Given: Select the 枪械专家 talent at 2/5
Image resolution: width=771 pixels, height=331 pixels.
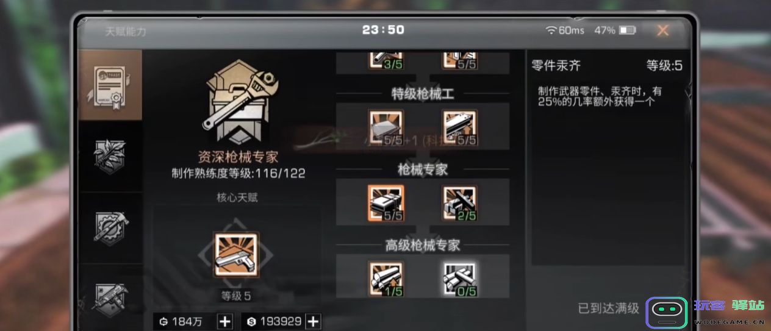Looking at the screenshot, I should click(459, 203).
